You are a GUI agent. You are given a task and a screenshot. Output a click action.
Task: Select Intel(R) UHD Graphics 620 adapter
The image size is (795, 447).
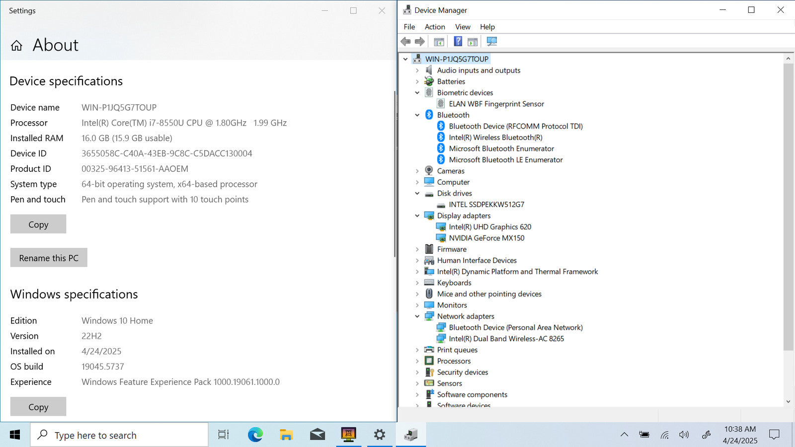[490, 227]
